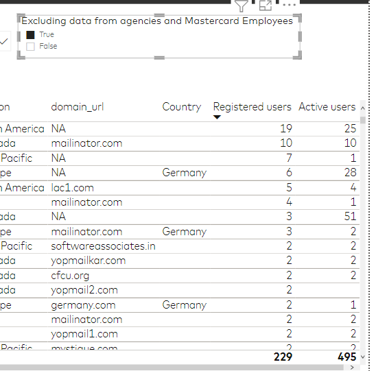Click registered users total 229
The height and width of the screenshot is (371, 376).
click(x=283, y=357)
